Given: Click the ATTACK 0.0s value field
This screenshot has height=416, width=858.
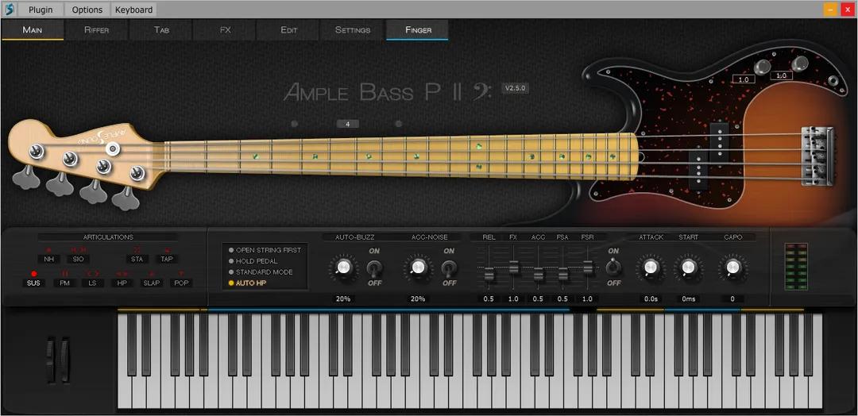Looking at the screenshot, I should [651, 299].
